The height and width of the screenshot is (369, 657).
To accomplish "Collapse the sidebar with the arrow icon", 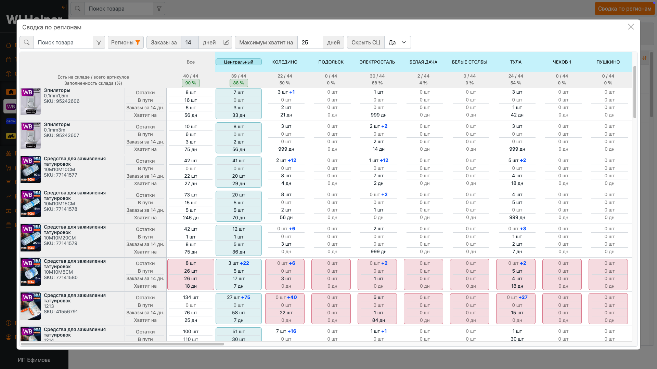I will click(x=64, y=7).
